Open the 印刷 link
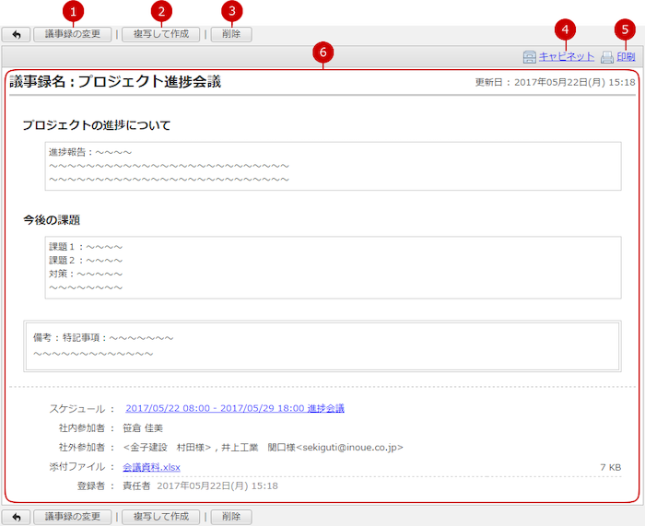 626,57
